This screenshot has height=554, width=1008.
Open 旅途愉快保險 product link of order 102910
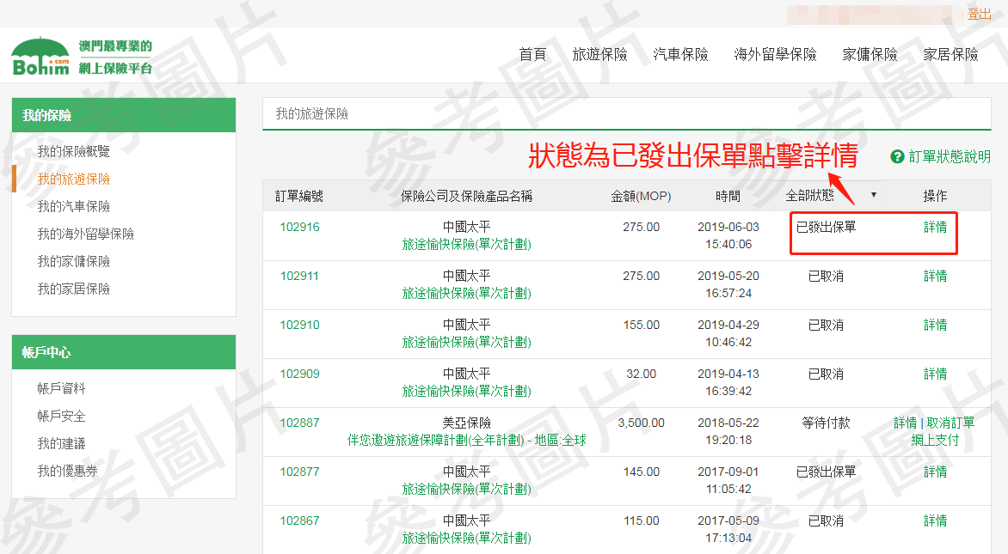(467, 342)
